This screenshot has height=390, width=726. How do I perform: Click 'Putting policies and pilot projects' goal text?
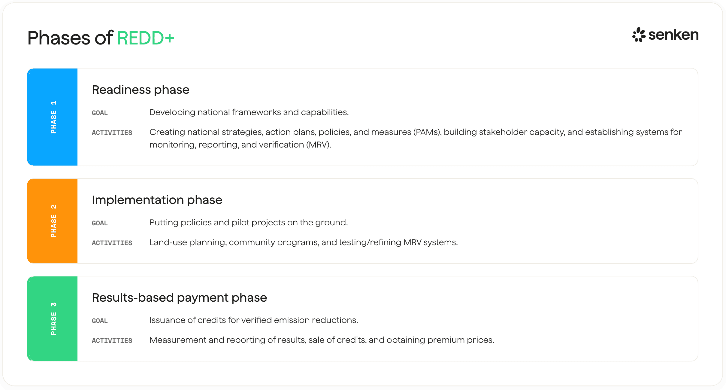249,223
